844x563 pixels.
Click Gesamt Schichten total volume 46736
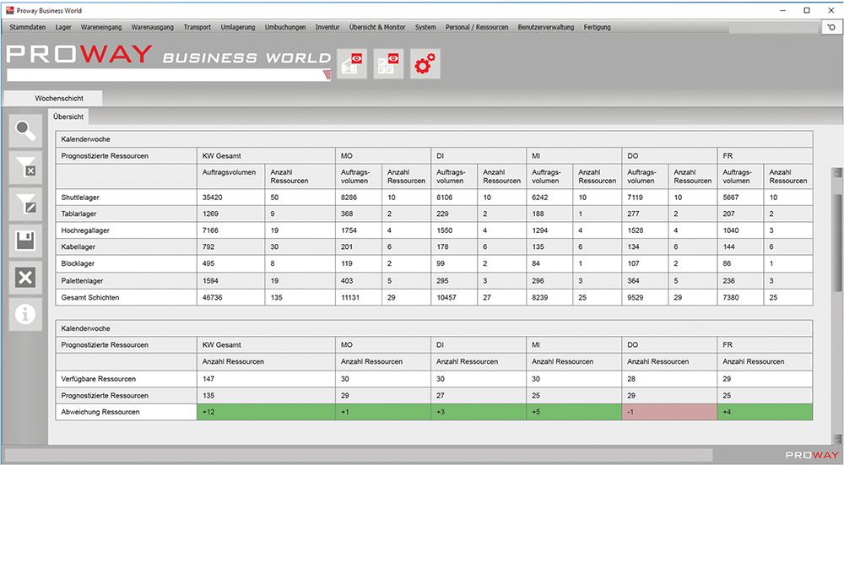pos(212,298)
